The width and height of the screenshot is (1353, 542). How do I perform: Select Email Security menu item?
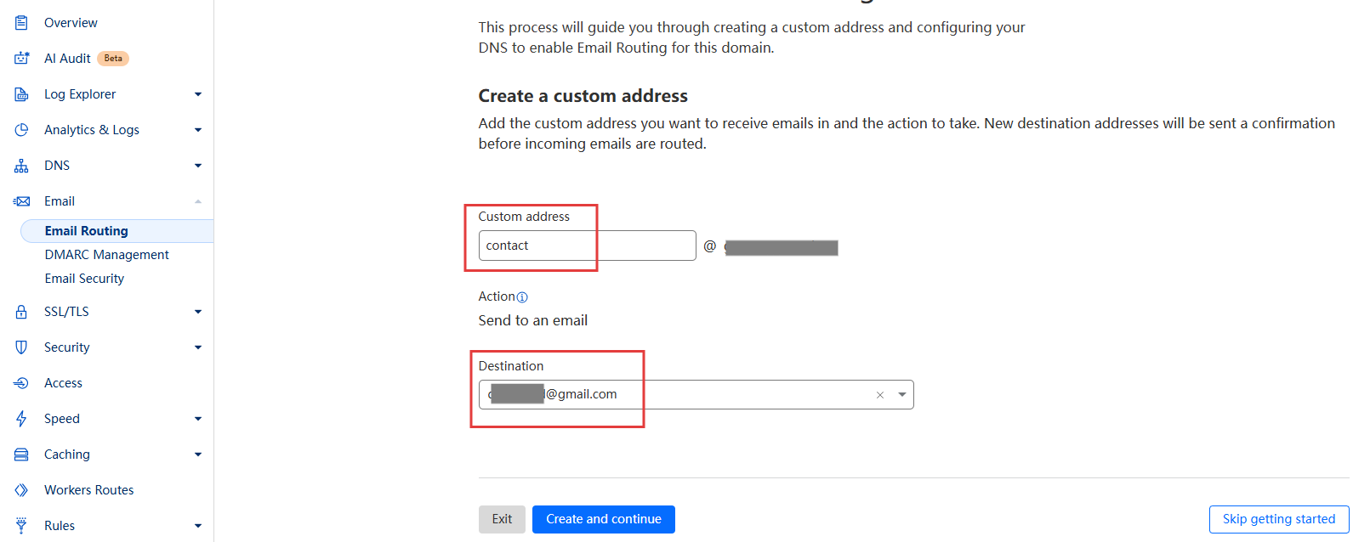[84, 279]
